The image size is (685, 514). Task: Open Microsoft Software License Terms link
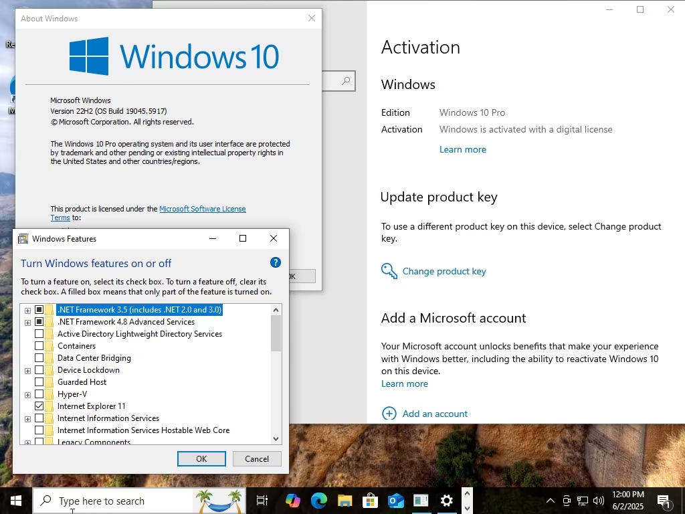pyautogui.click(x=202, y=209)
